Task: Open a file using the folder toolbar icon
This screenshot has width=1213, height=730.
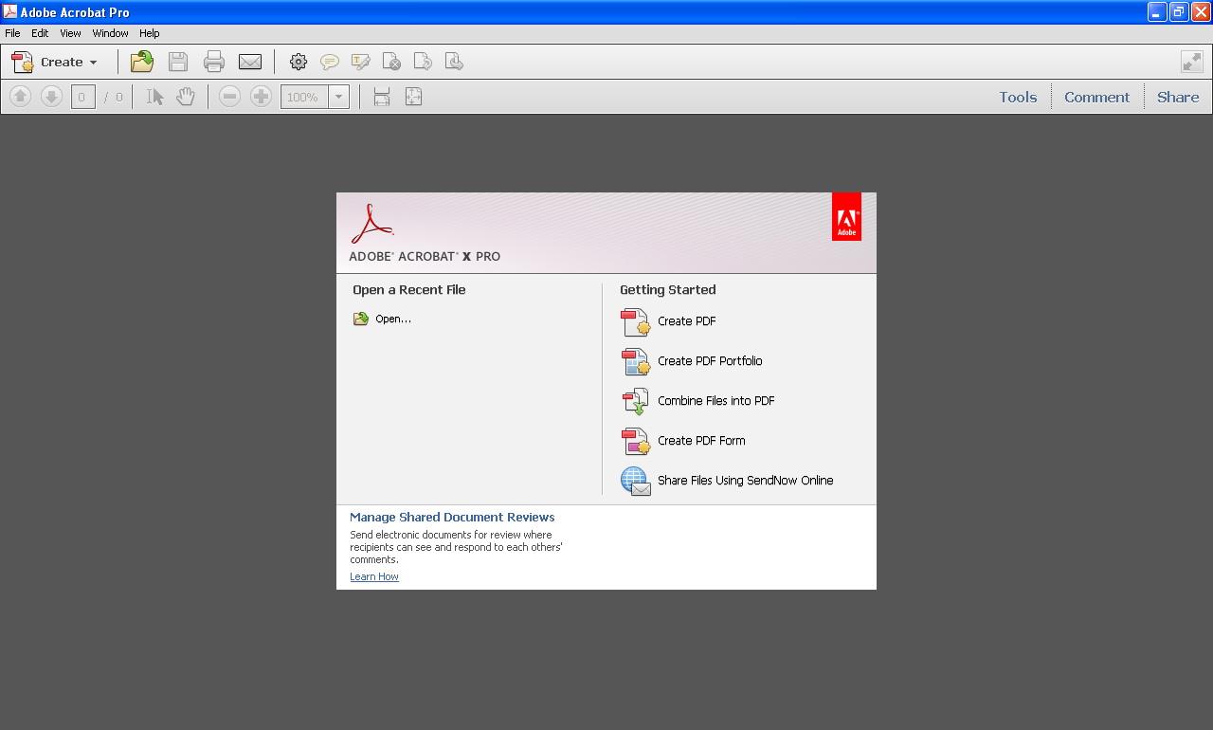Action: coord(141,61)
